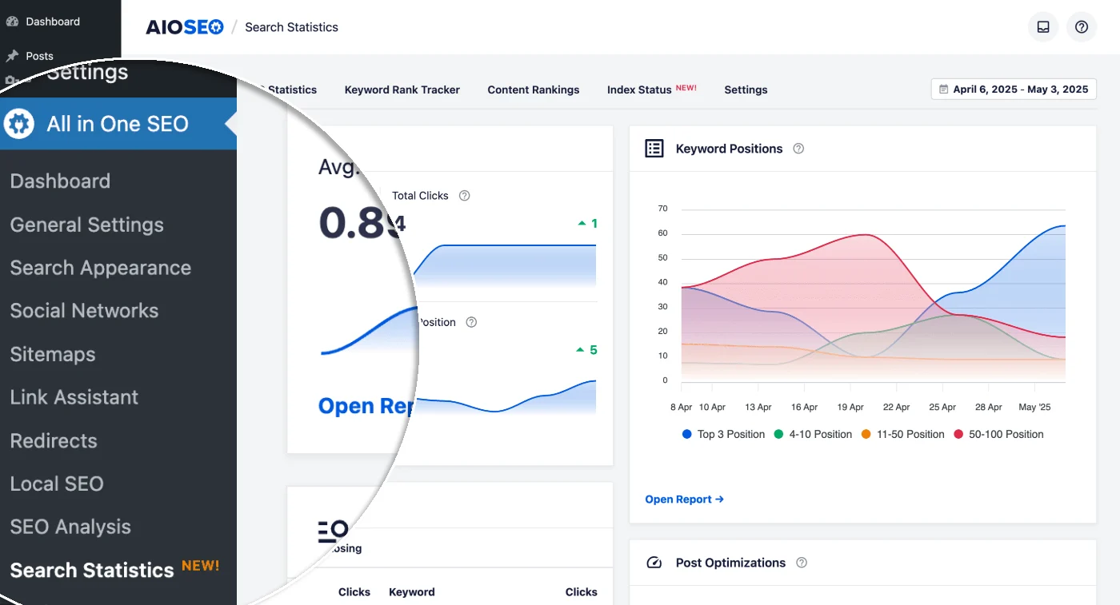Open AIOSEO Dashboard submenu item
Viewport: 1120px width, 605px height.
click(60, 181)
